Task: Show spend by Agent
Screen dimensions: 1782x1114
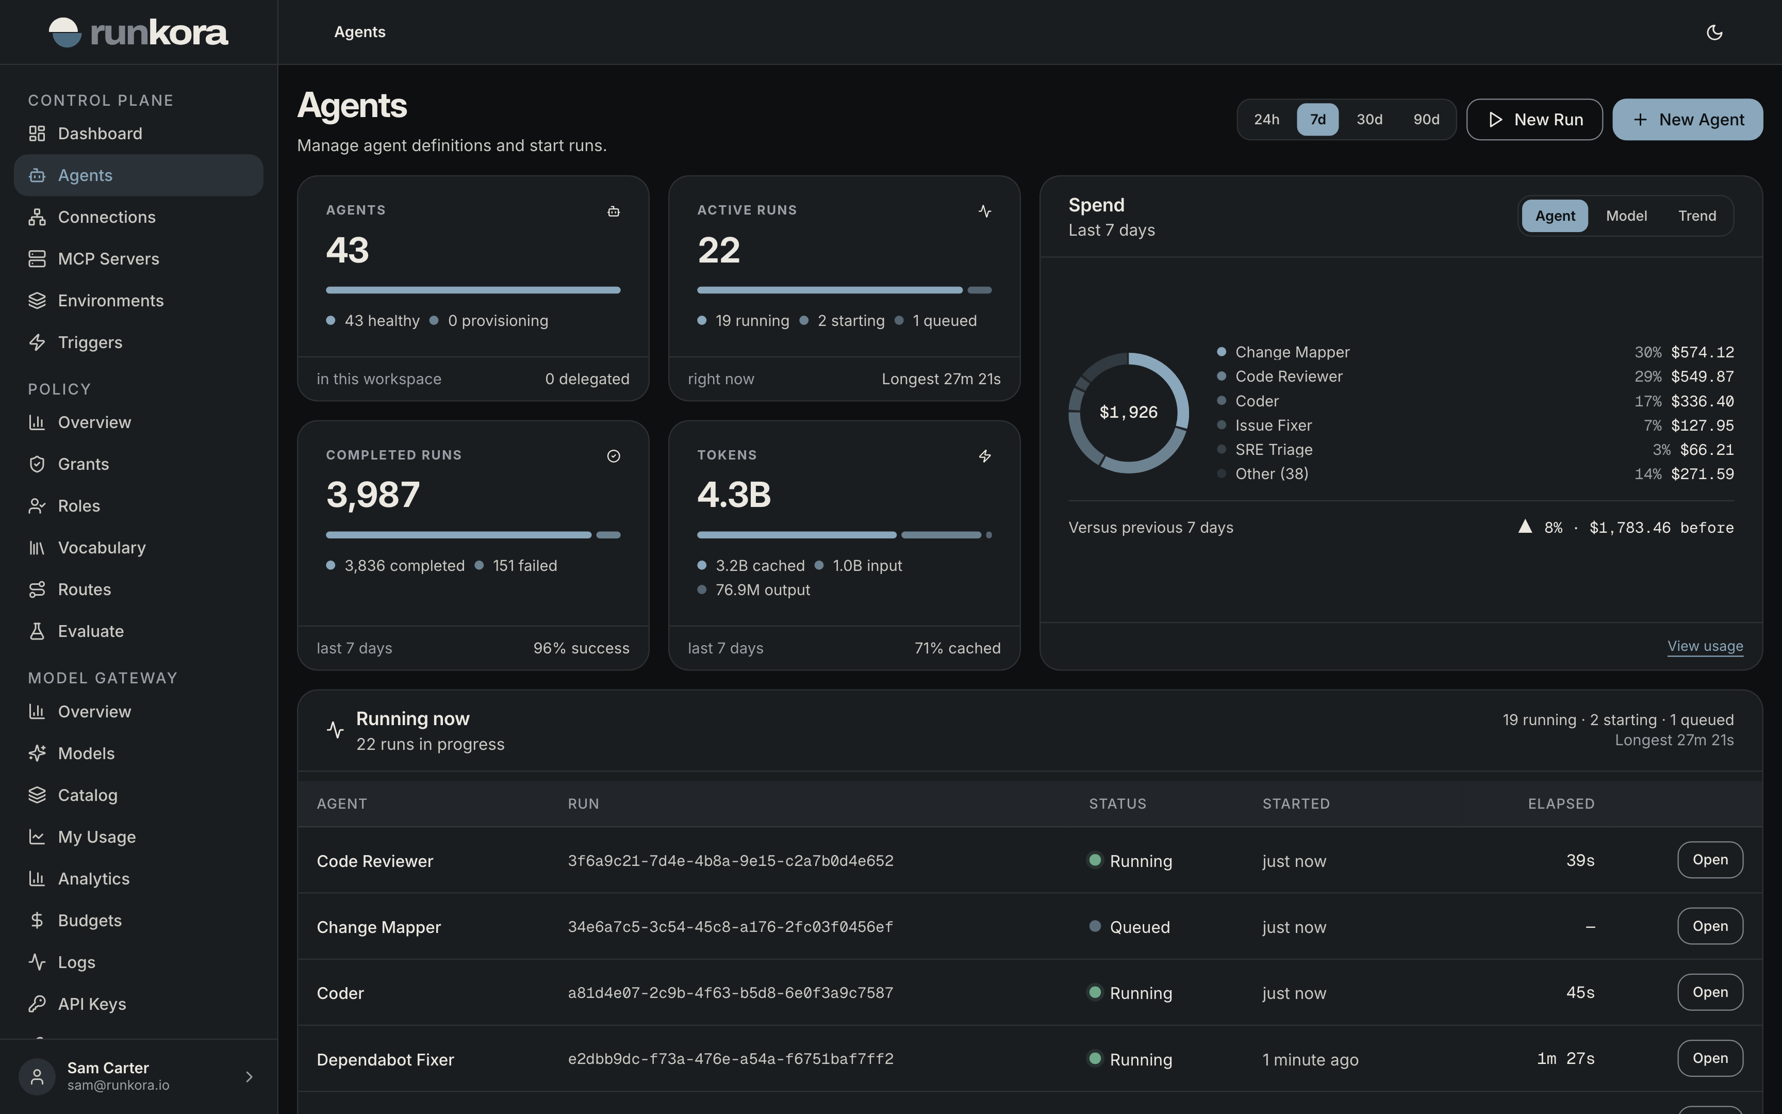Action: click(x=1555, y=216)
